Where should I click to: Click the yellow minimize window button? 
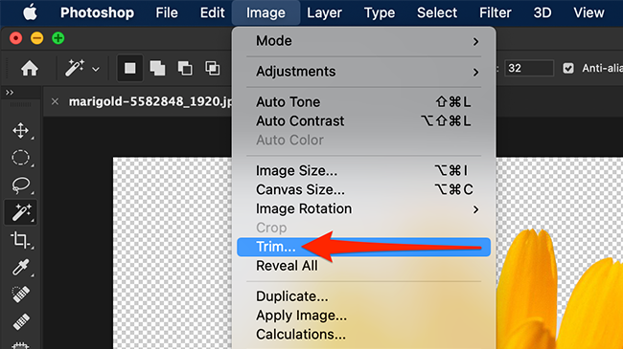[x=37, y=38]
